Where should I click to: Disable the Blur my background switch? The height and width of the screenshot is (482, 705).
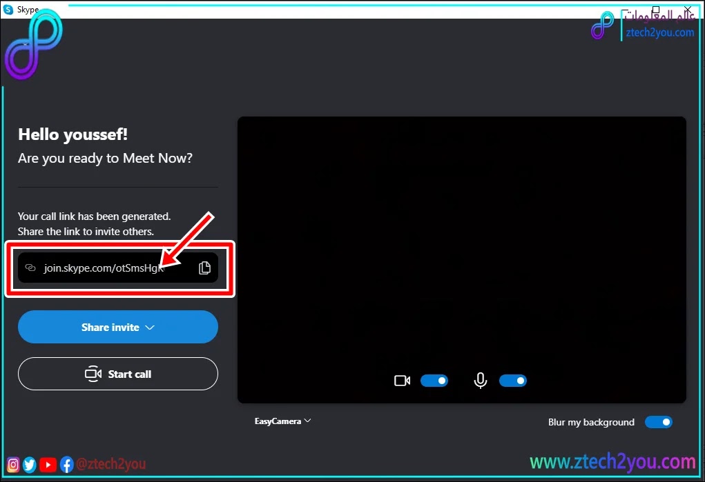pyautogui.click(x=658, y=422)
